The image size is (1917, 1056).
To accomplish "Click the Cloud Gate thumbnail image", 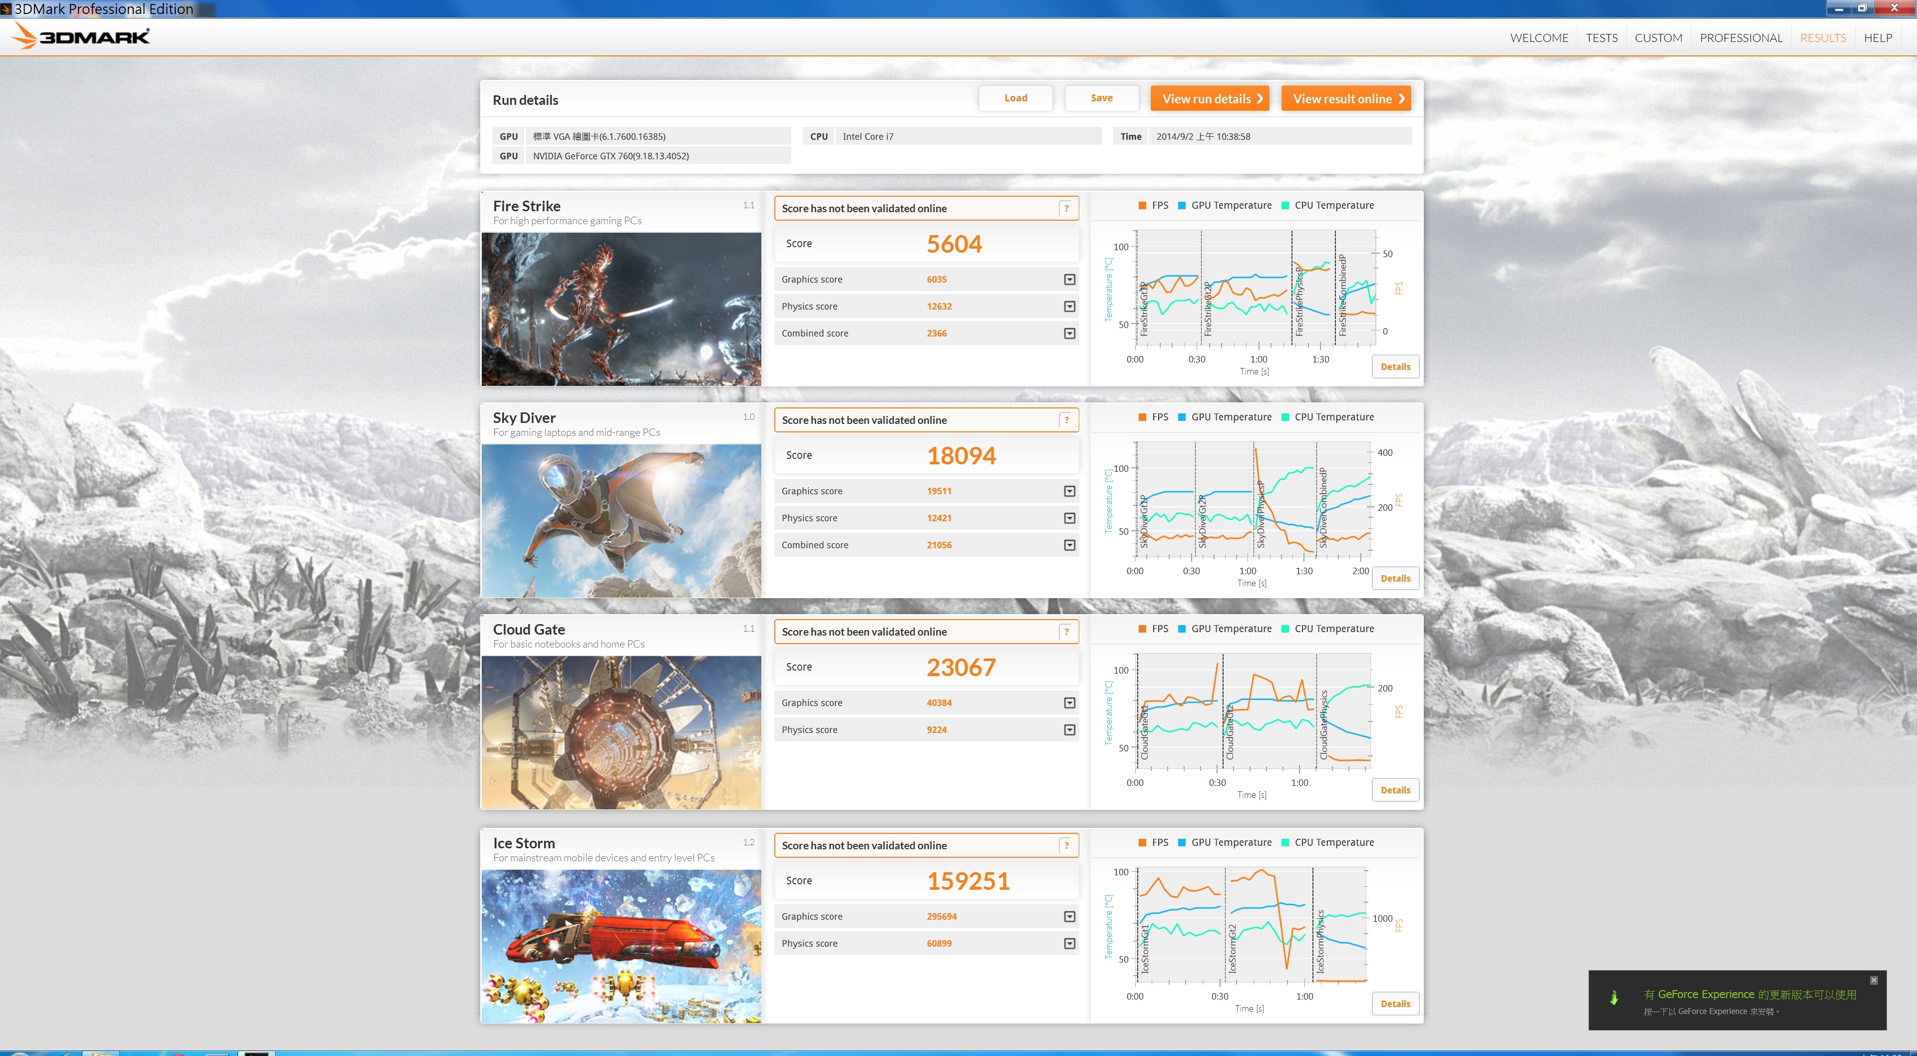I will point(622,733).
